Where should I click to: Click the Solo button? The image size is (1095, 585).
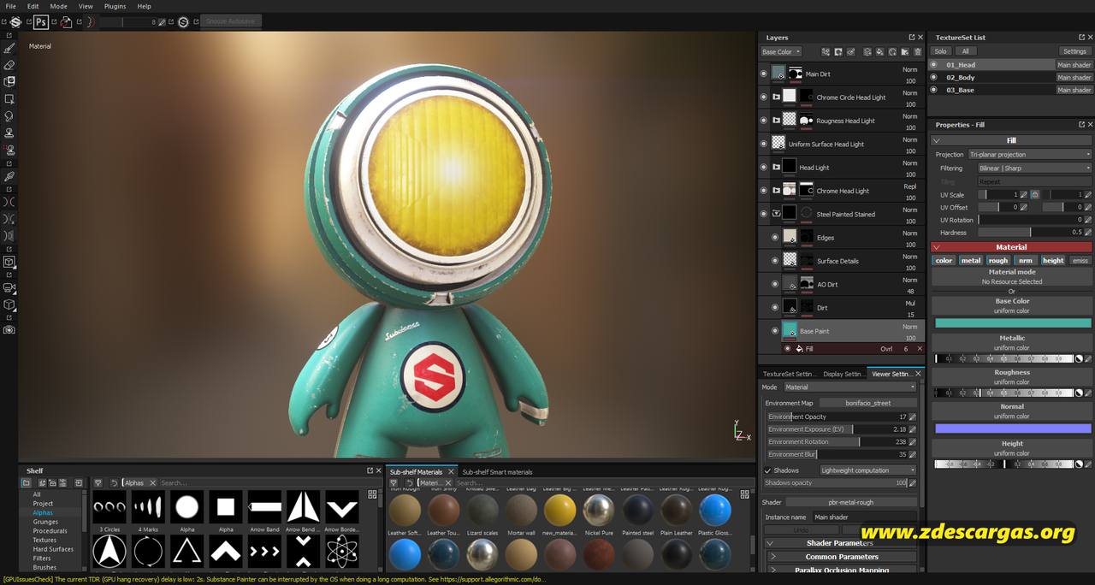coord(941,51)
